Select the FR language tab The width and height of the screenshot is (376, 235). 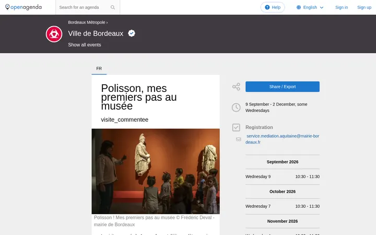(x=99, y=68)
